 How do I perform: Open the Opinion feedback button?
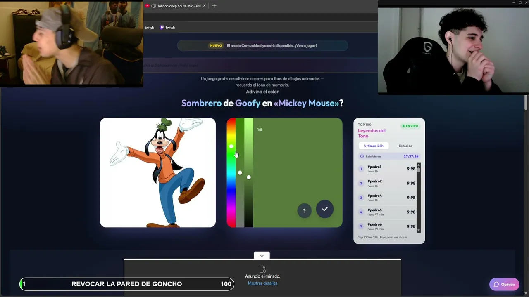(x=504, y=284)
